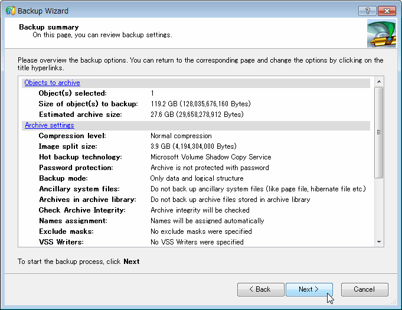
Task: Click the Backup Wizard title bar icon
Action: click(10, 11)
